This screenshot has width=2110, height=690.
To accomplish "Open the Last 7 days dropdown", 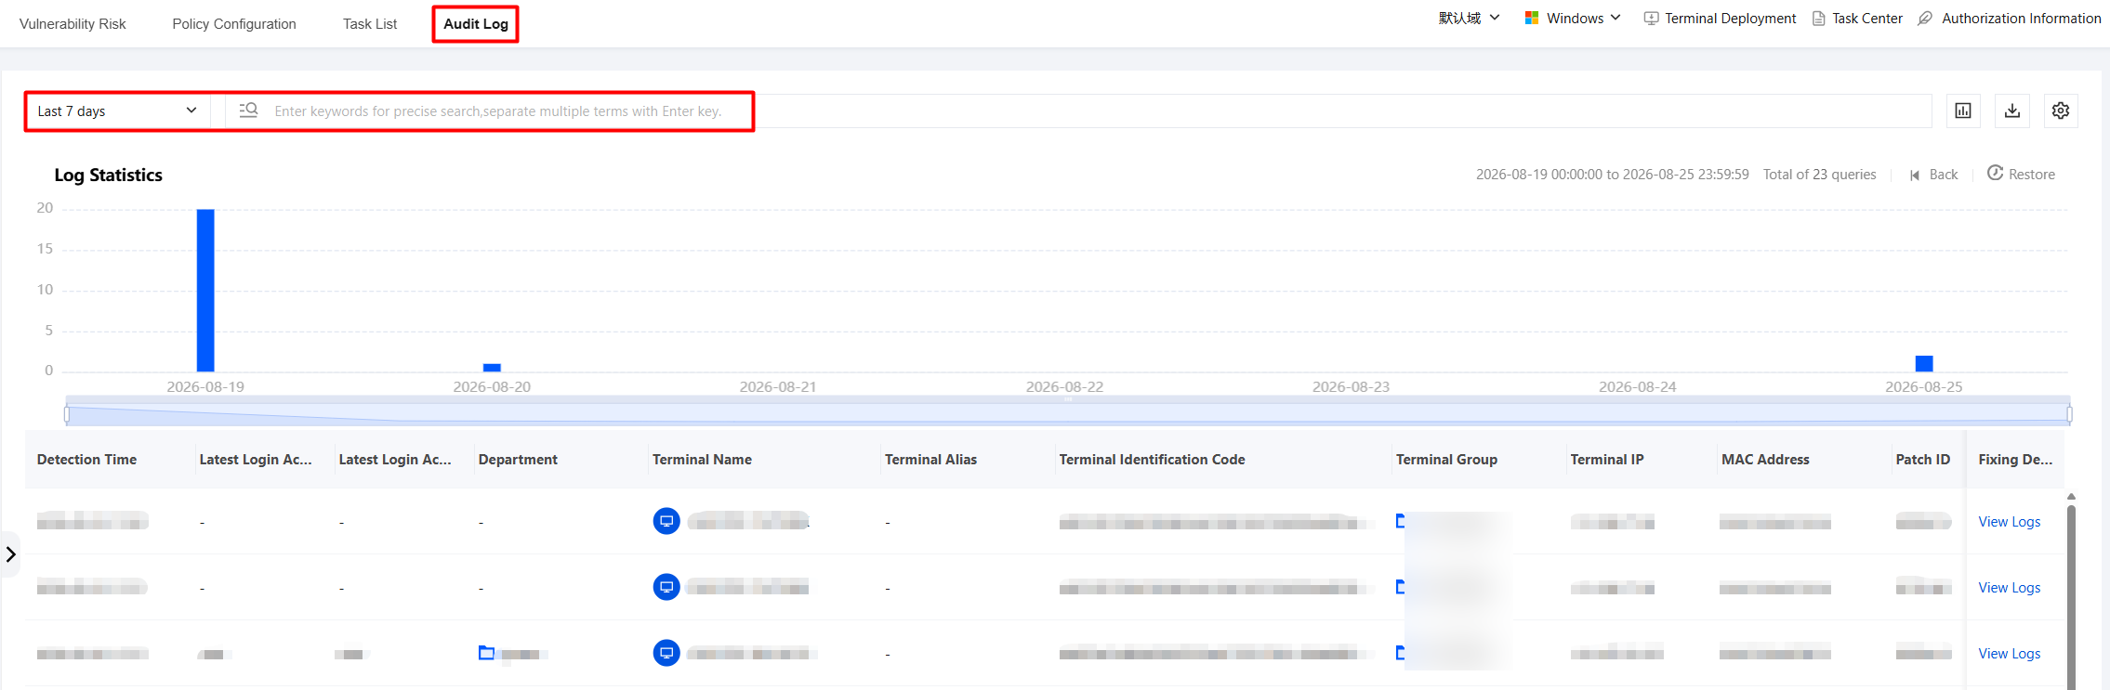I will pyautogui.click(x=118, y=111).
